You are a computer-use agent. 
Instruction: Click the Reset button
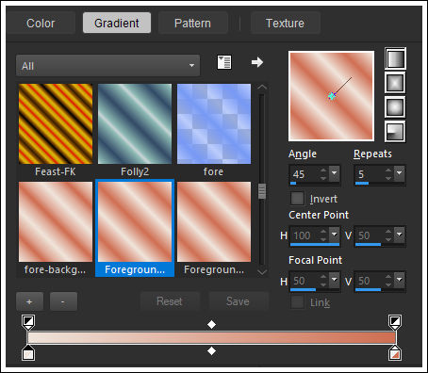pyautogui.click(x=170, y=301)
